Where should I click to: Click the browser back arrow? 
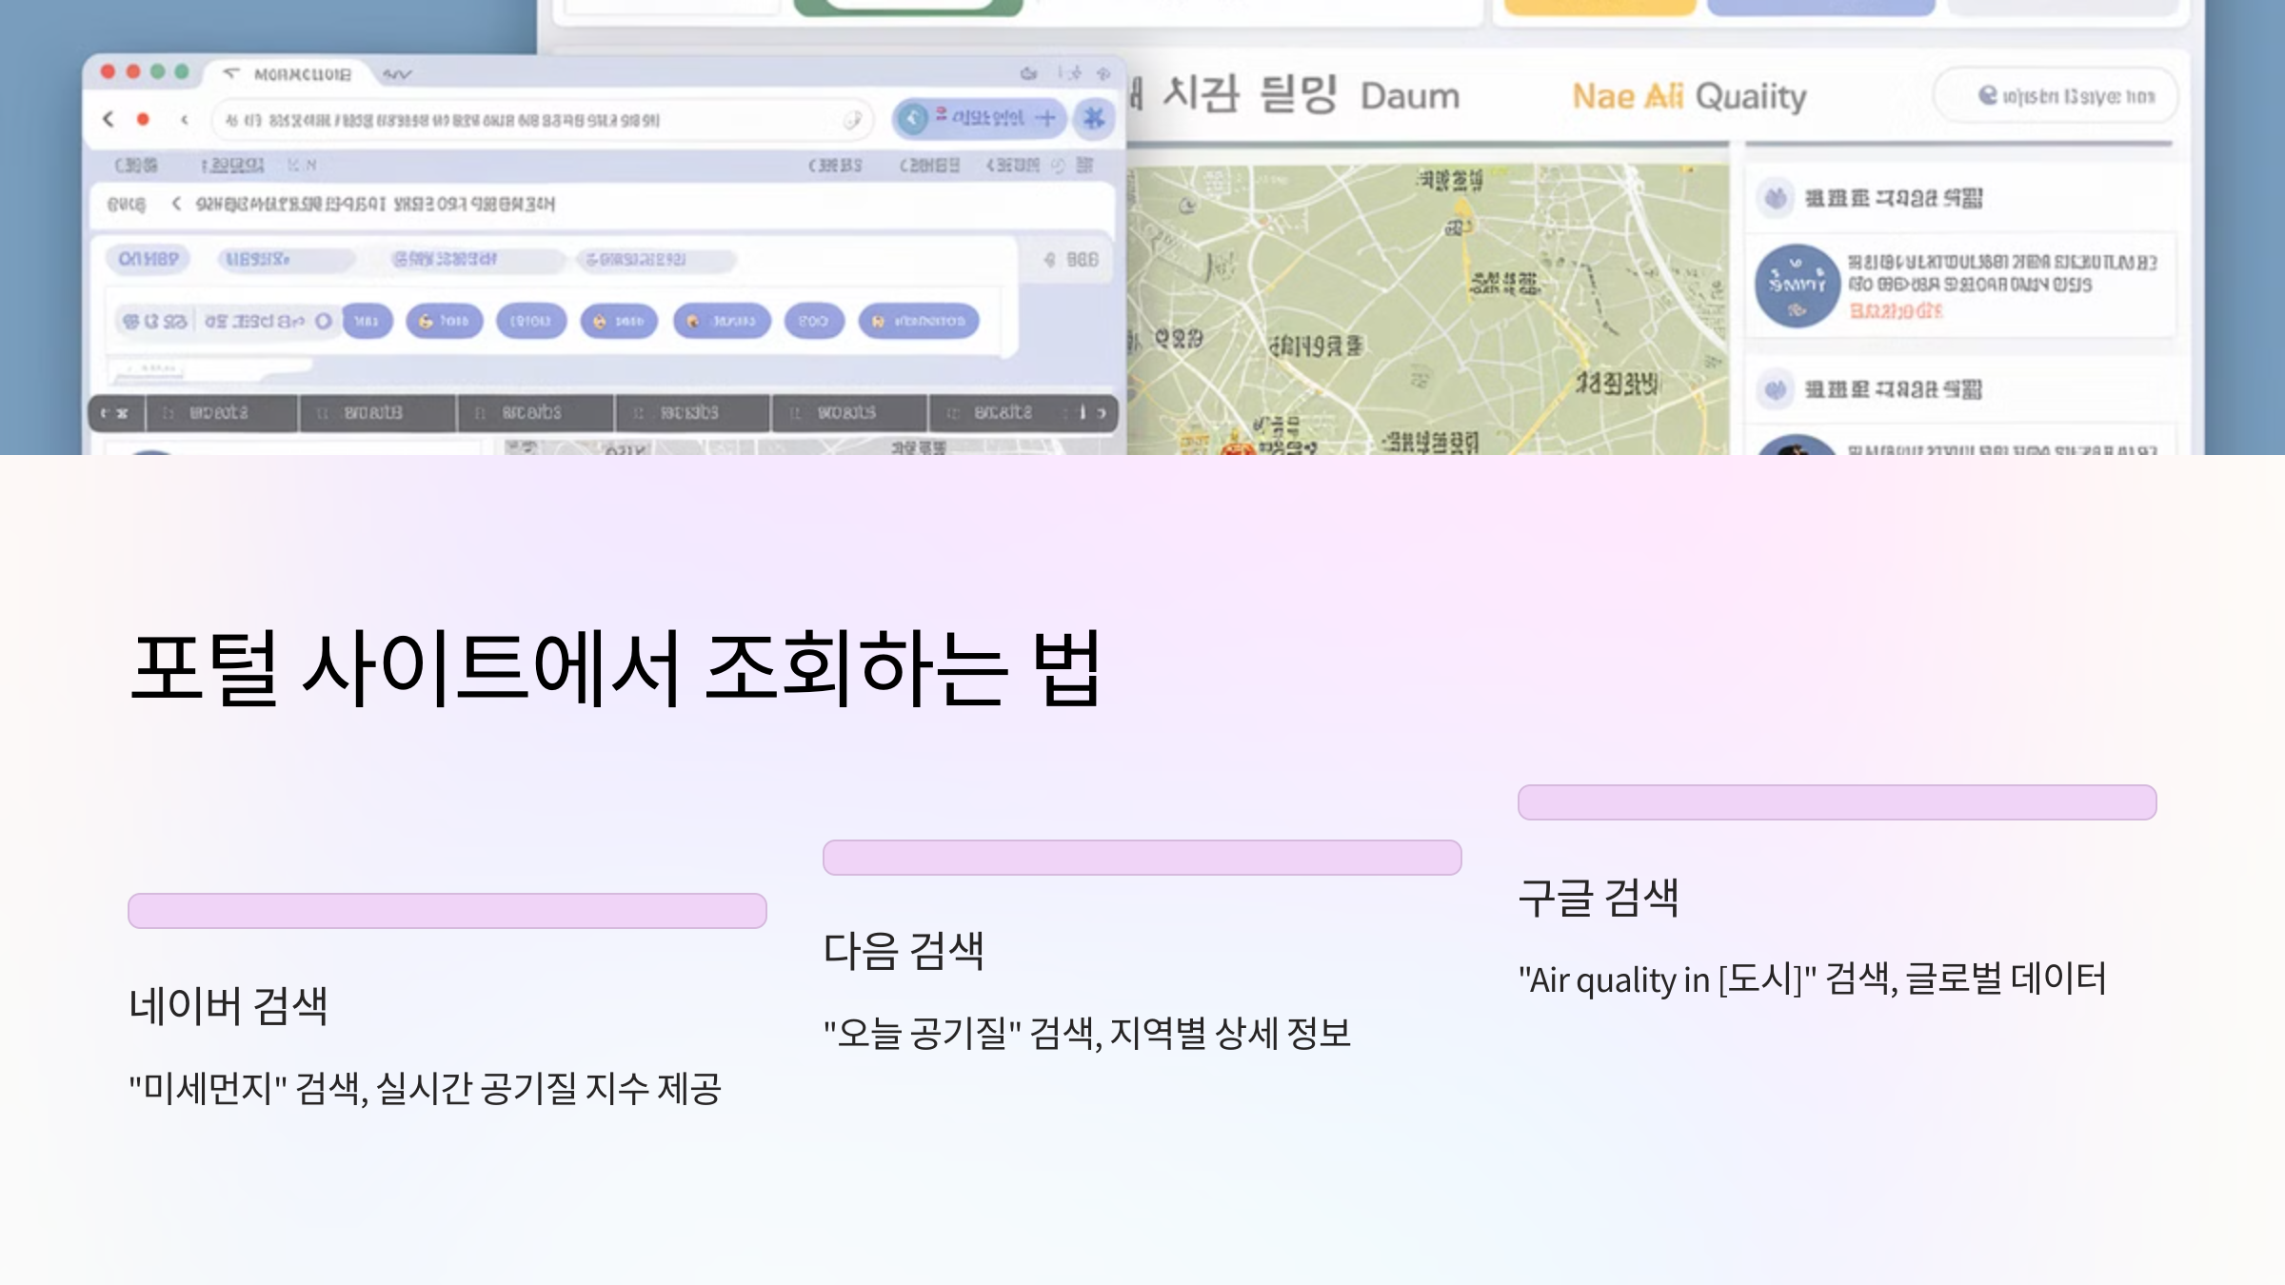pos(109,119)
